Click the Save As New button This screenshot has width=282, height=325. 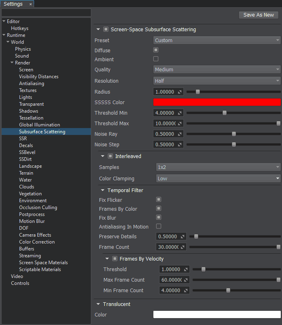(258, 15)
